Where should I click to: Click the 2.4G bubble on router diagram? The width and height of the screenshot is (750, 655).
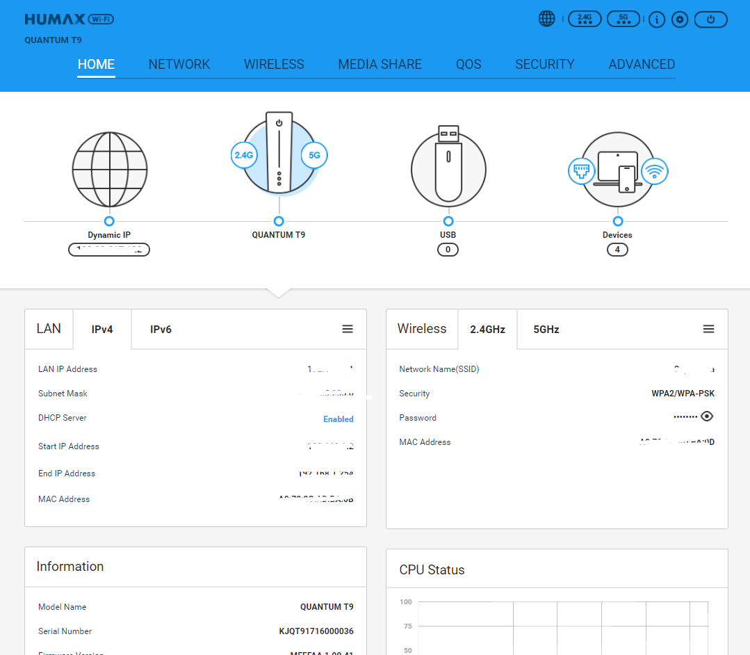pyautogui.click(x=244, y=155)
